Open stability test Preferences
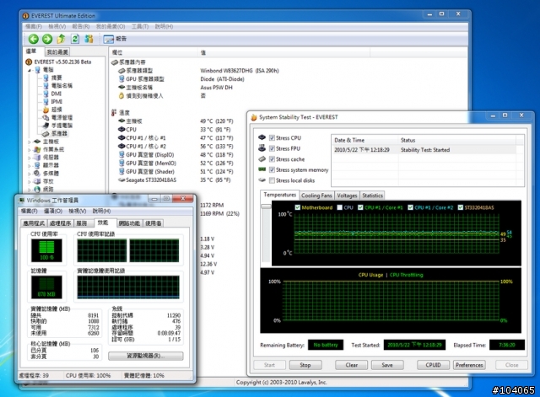Screen dimensions: 540x397 (469, 365)
